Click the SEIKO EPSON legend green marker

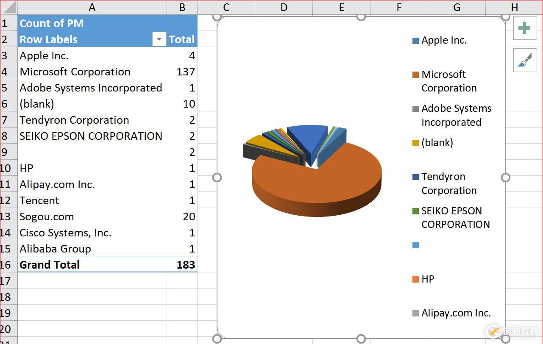(x=415, y=211)
